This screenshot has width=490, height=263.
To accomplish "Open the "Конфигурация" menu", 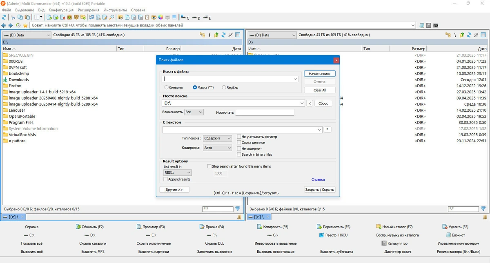I will 61,10.
